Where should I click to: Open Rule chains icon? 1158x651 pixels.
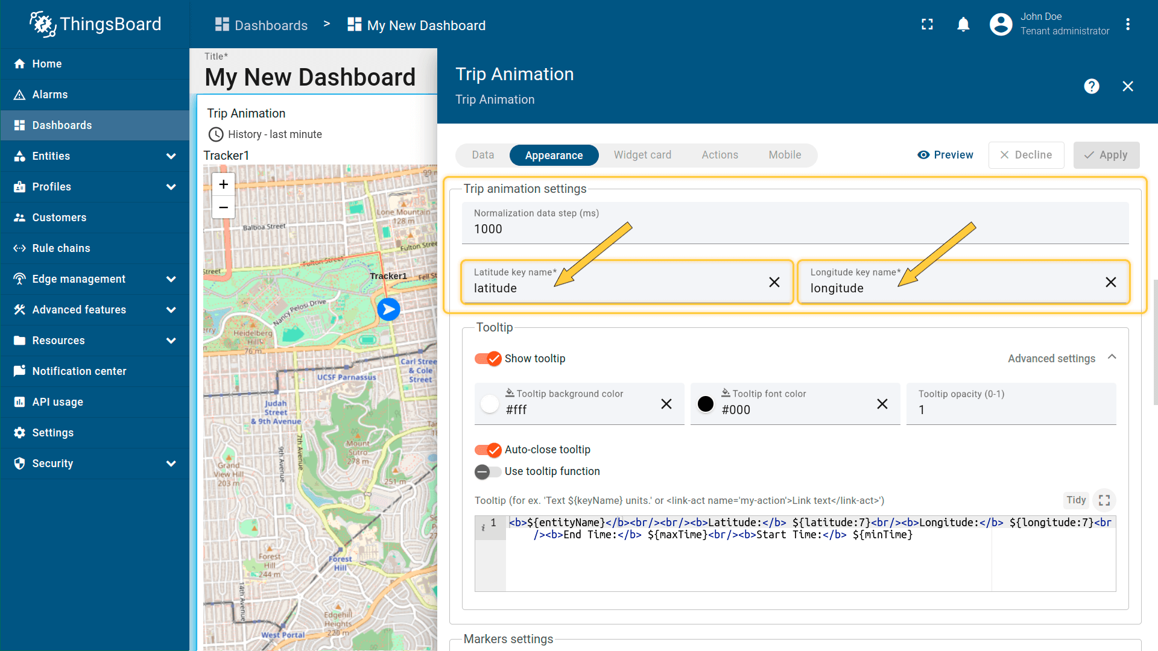tap(19, 248)
